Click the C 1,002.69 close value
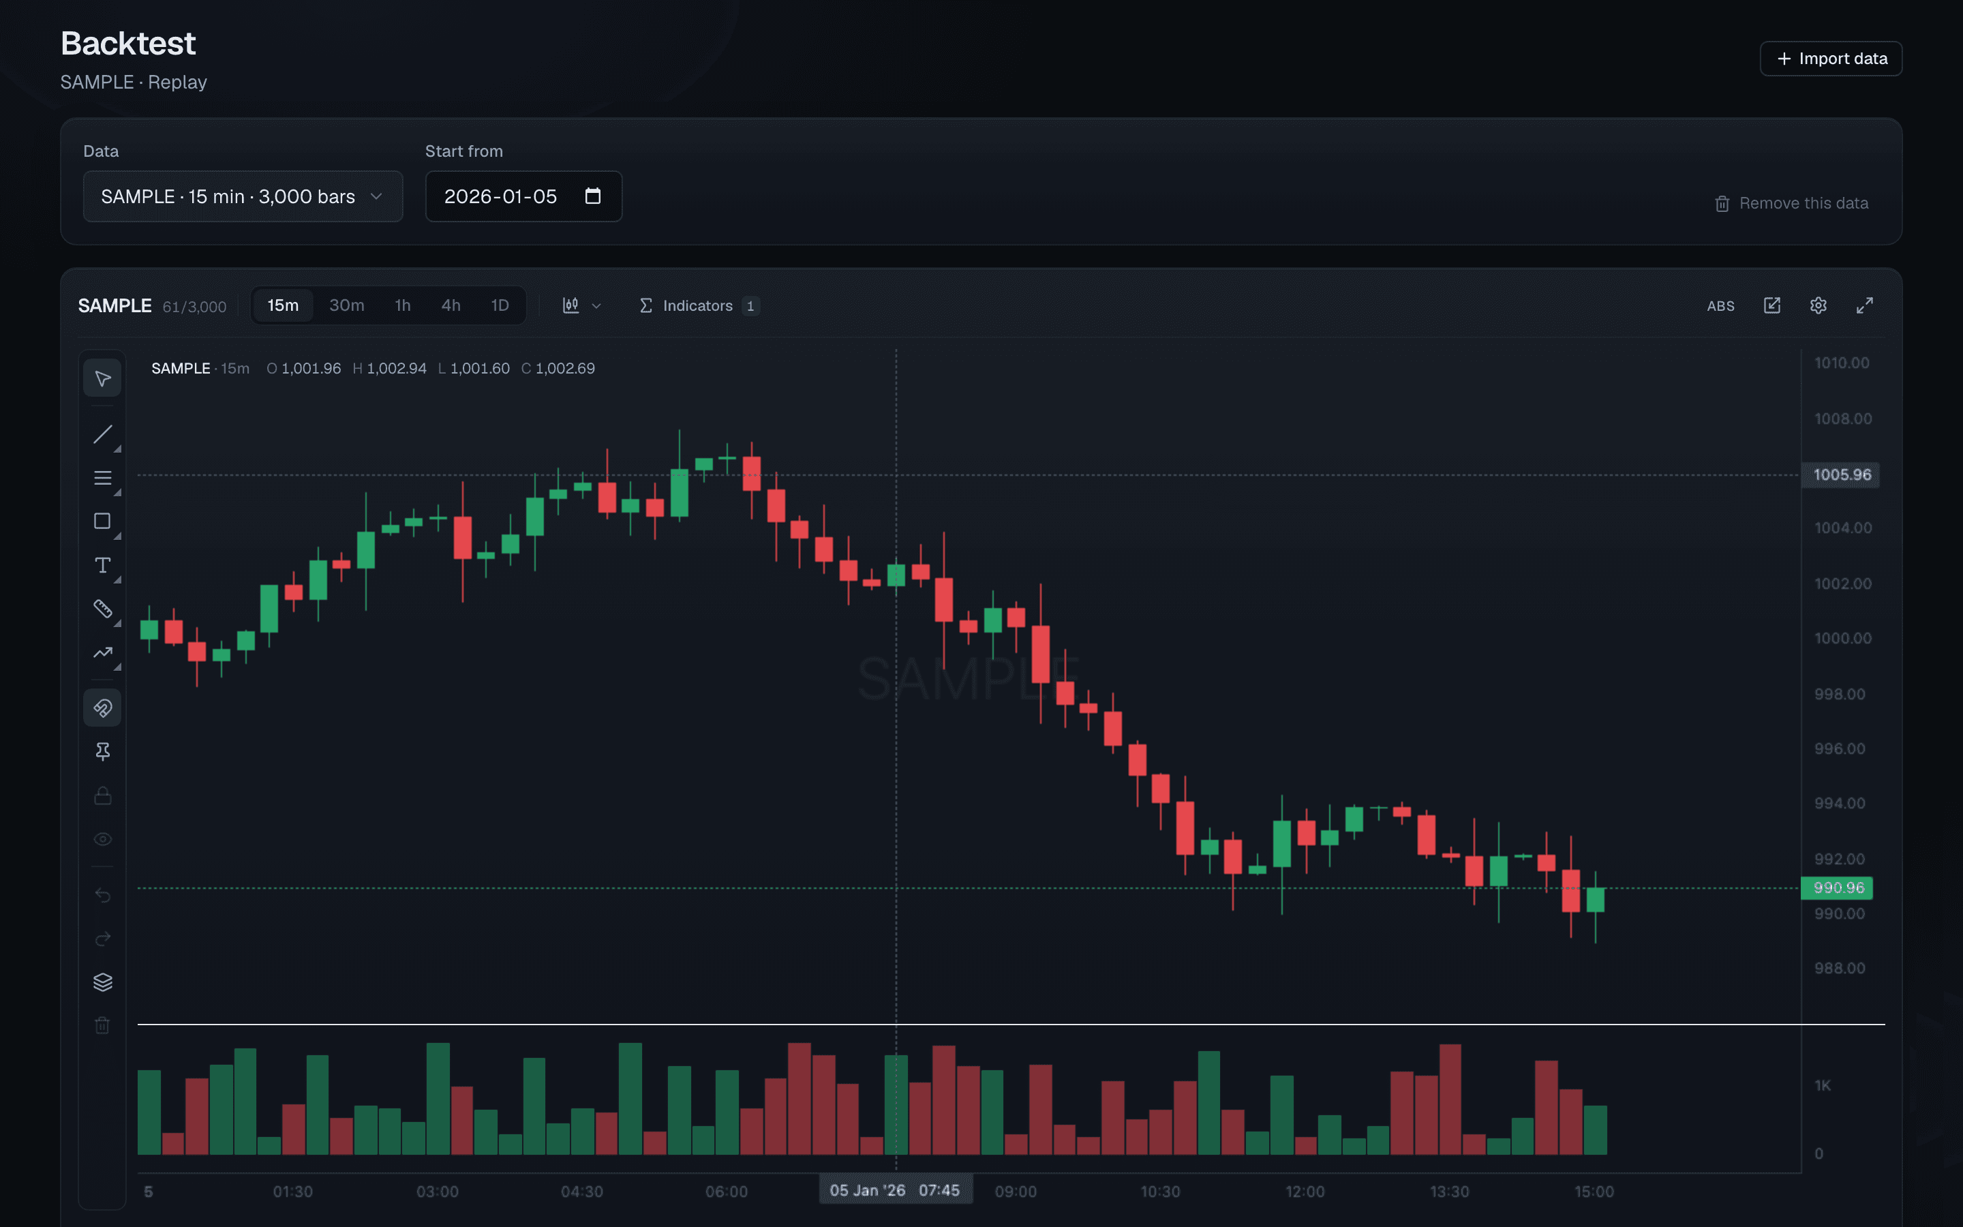 pos(558,368)
